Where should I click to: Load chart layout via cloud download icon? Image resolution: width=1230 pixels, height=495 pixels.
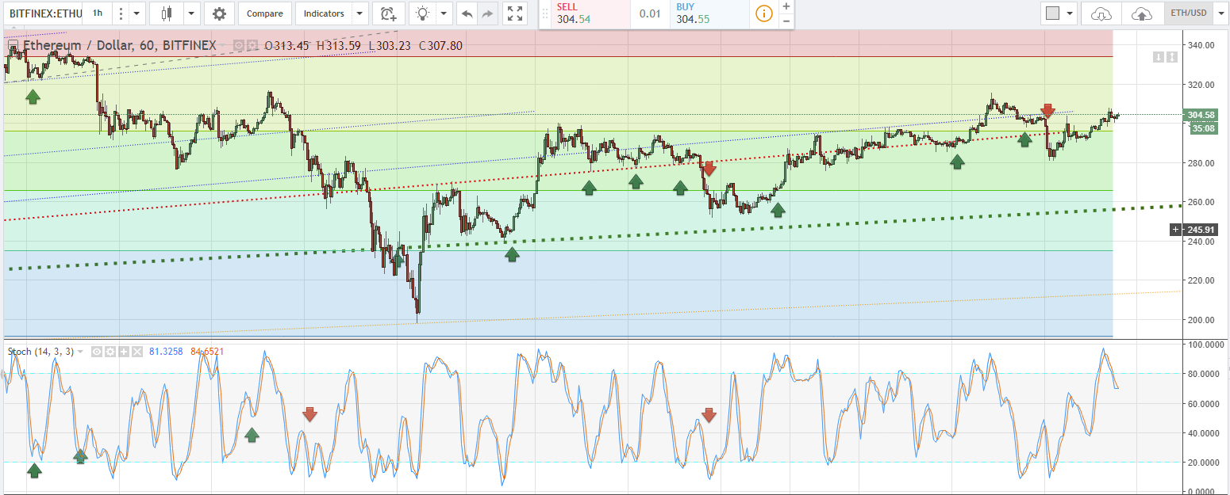1101,13
